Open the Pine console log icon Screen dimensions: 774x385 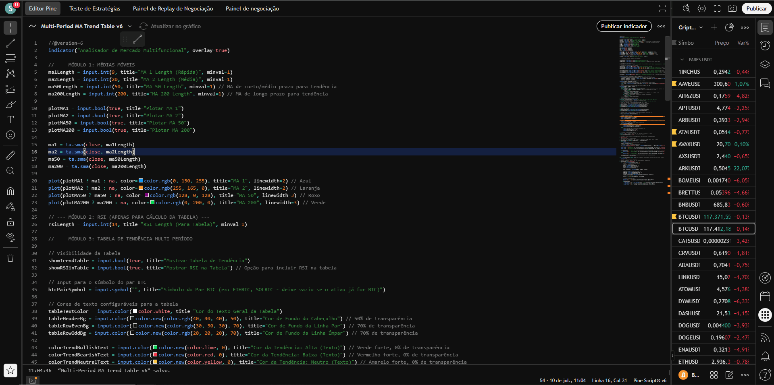[x=33, y=380]
